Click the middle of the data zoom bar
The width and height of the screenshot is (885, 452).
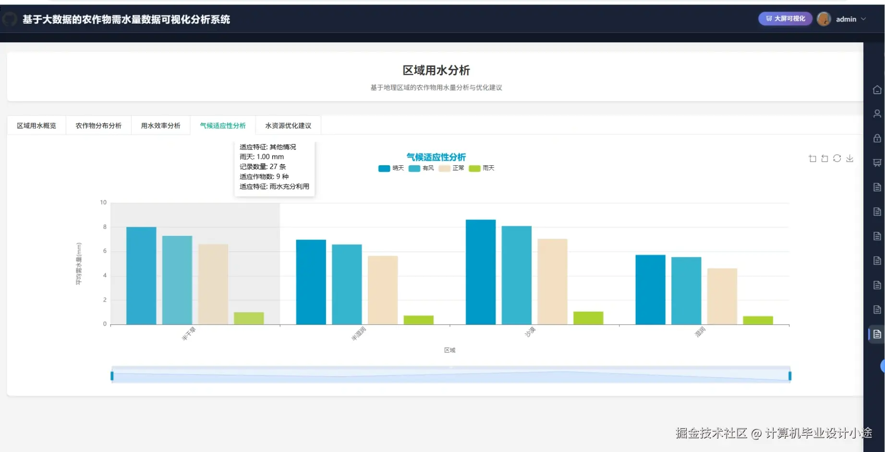pos(451,375)
